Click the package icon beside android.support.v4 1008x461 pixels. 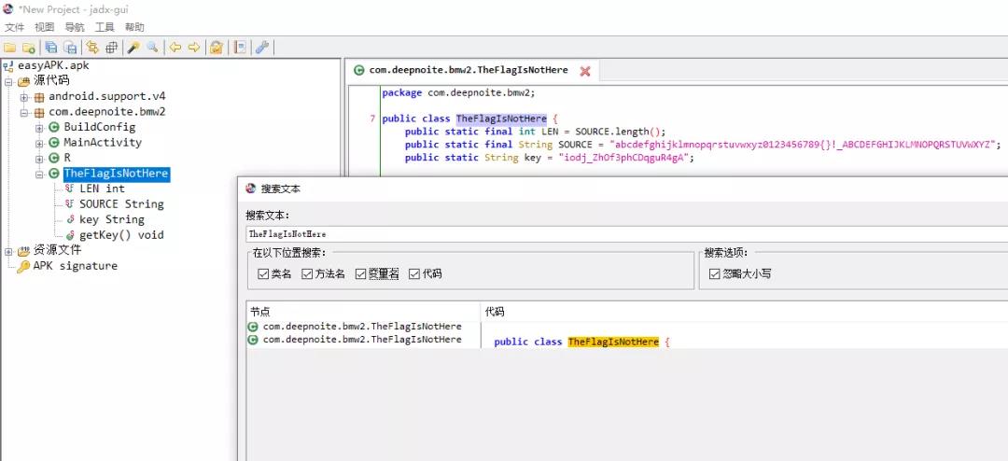point(38,96)
